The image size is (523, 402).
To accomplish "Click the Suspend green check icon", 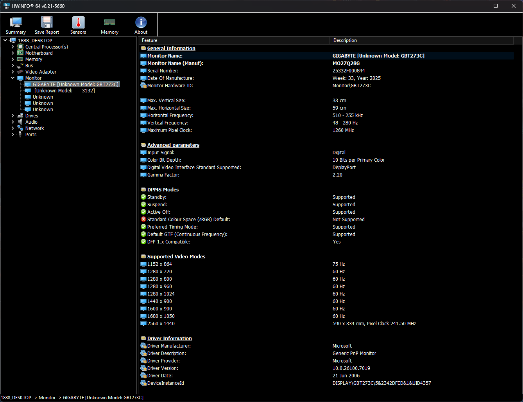I will [143, 204].
